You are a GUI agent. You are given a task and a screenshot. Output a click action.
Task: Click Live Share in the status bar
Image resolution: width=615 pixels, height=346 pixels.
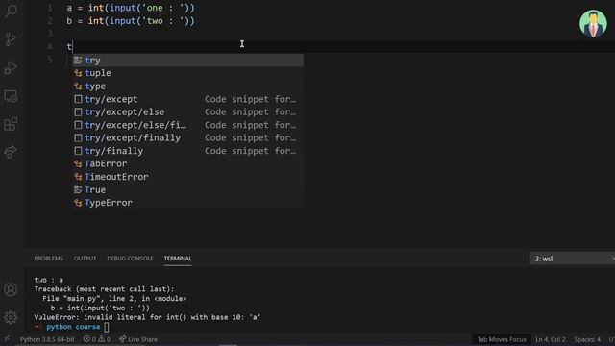138,339
